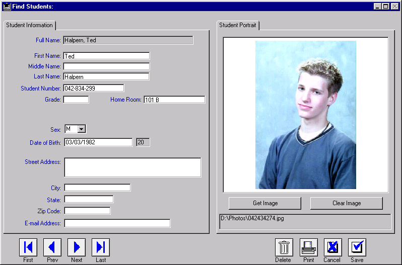Minimize the Find Students window
Screen dimensions: 402x265
point(377,7)
